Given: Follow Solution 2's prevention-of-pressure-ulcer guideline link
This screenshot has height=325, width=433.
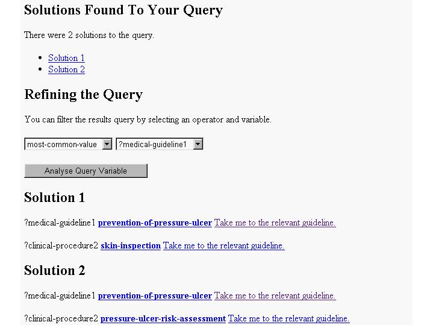Looking at the screenshot, I should [x=275, y=295].
